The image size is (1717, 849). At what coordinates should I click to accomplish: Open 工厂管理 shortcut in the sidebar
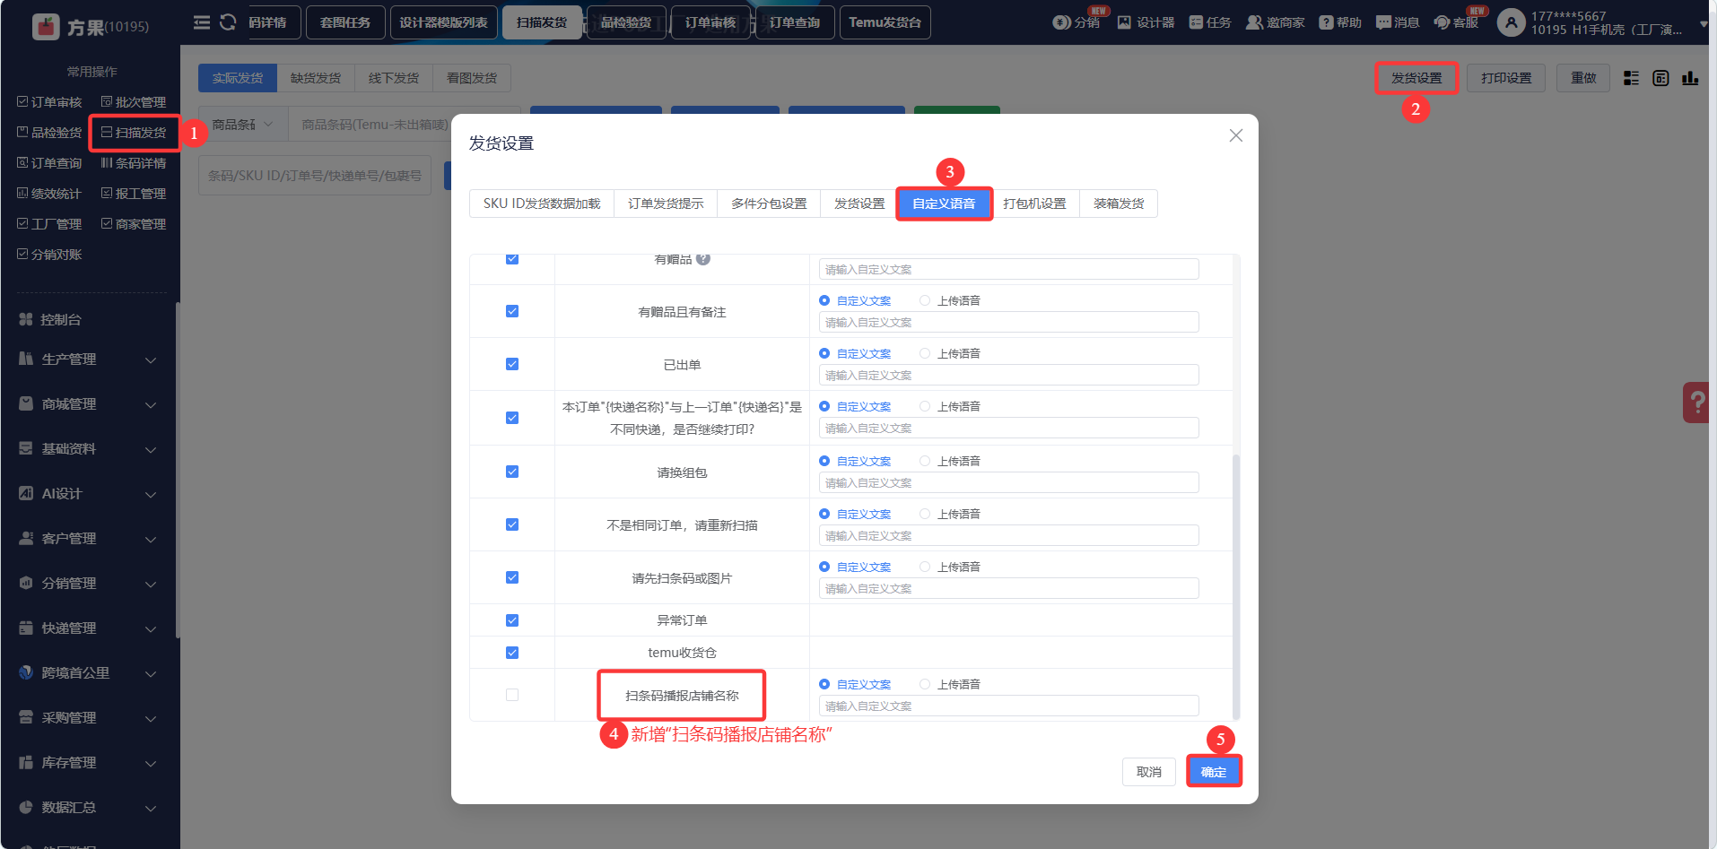(49, 224)
